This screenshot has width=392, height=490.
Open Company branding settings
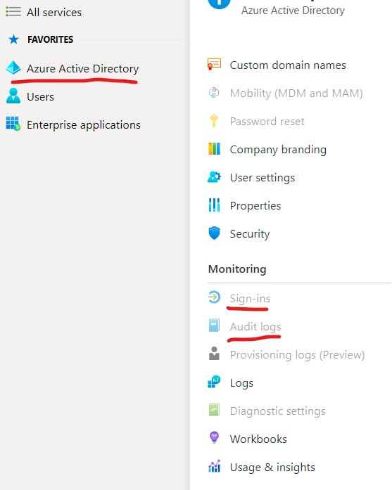pos(278,150)
